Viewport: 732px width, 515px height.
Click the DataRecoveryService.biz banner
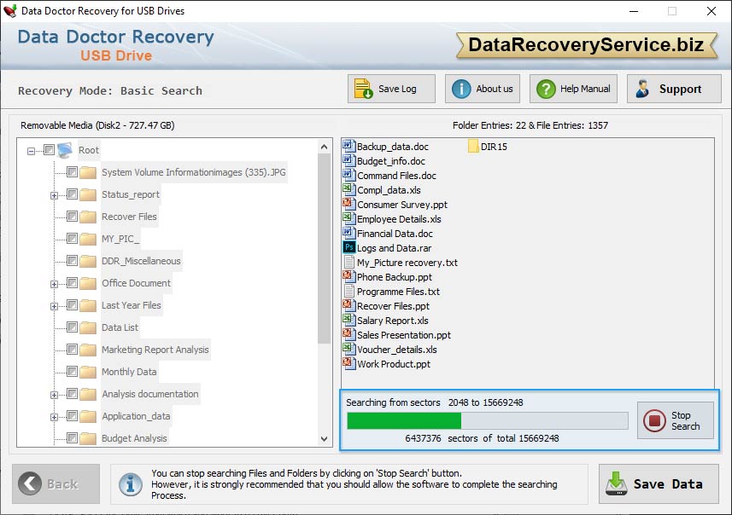pos(586,45)
